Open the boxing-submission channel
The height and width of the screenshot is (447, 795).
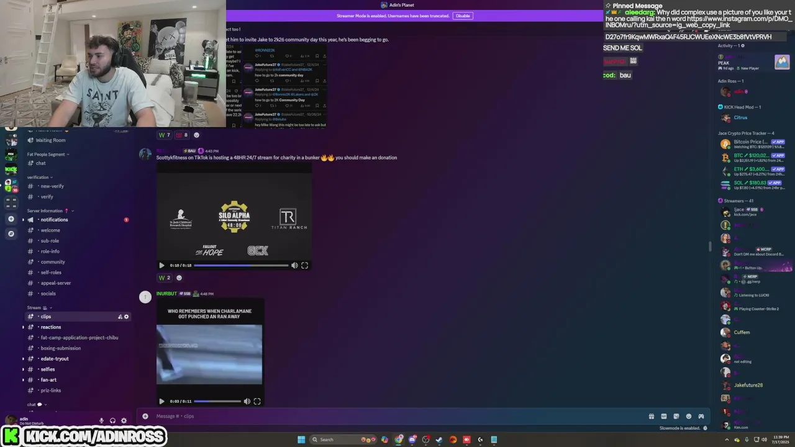[78, 348]
